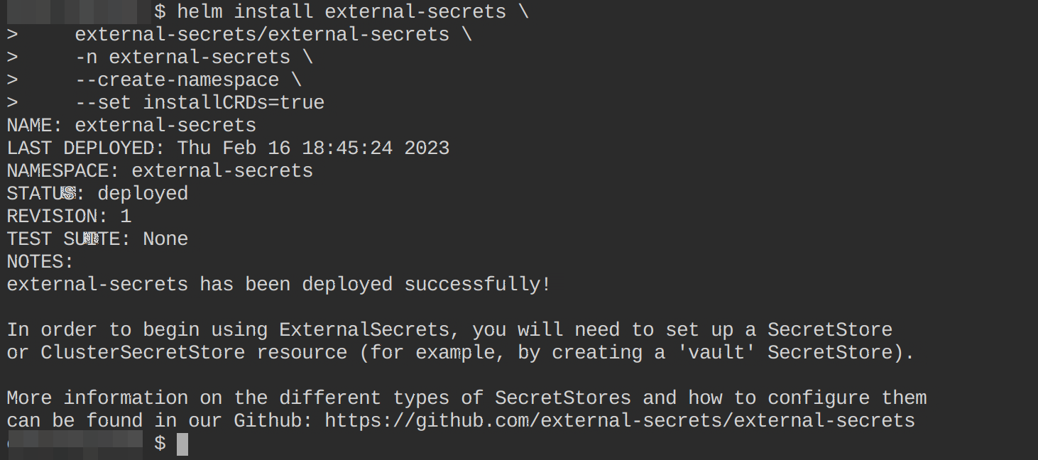Click the 'LAST DEPLOYED' timestamp line
The height and width of the screenshot is (460, 1038).
tap(228, 148)
